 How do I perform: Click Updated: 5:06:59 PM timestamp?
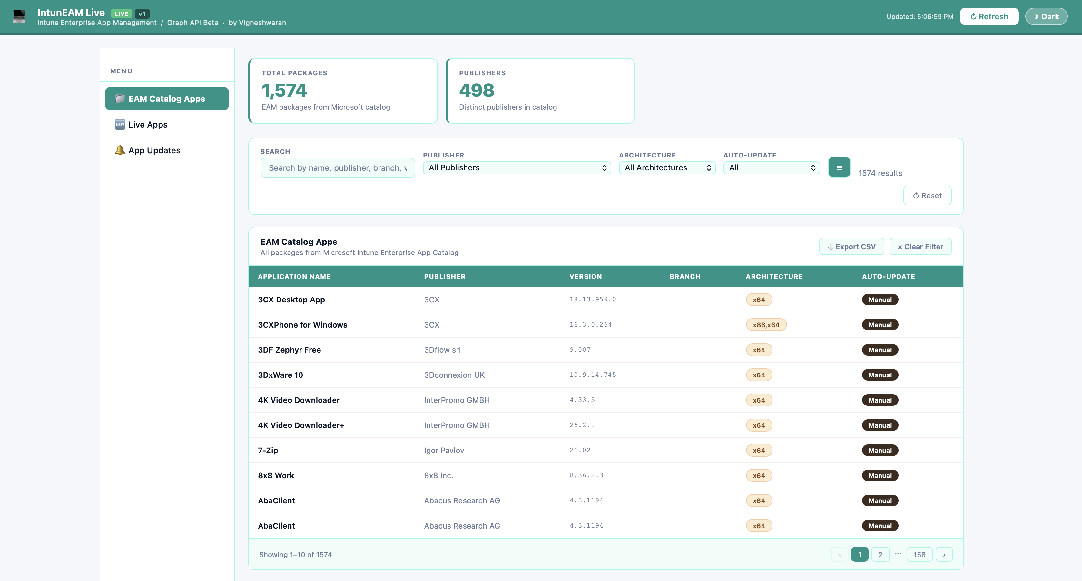coord(920,17)
